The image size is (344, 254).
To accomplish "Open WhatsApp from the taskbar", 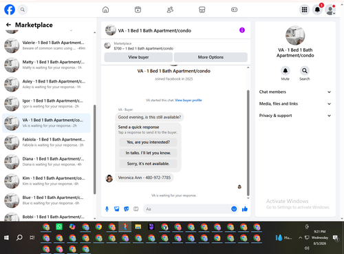I will tap(59, 227).
